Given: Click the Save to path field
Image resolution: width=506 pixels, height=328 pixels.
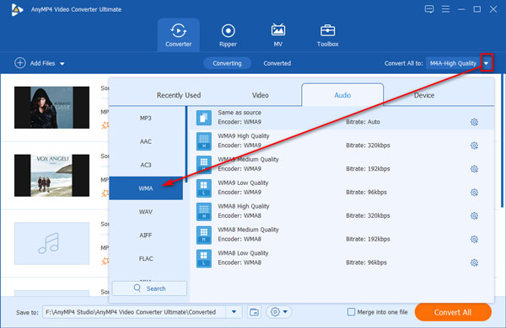Looking at the screenshot, I should pos(135,312).
